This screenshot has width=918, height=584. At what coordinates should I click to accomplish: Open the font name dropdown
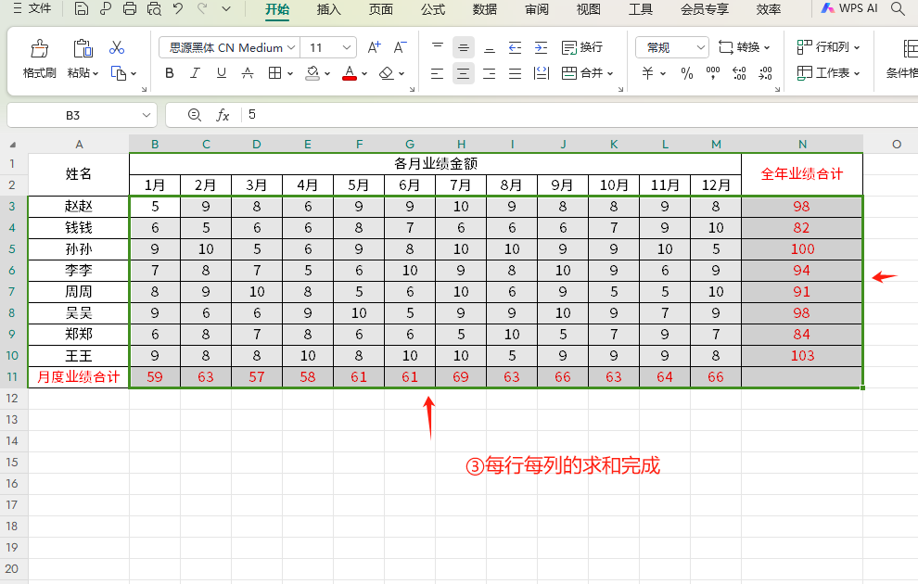[x=291, y=47]
